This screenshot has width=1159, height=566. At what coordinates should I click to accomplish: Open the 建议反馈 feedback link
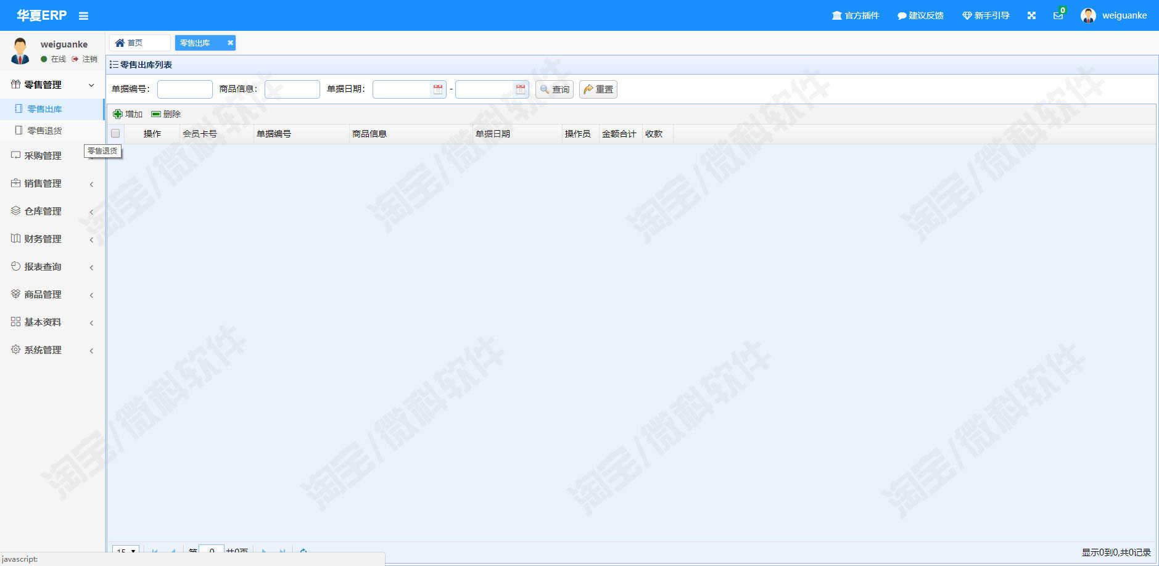click(920, 15)
